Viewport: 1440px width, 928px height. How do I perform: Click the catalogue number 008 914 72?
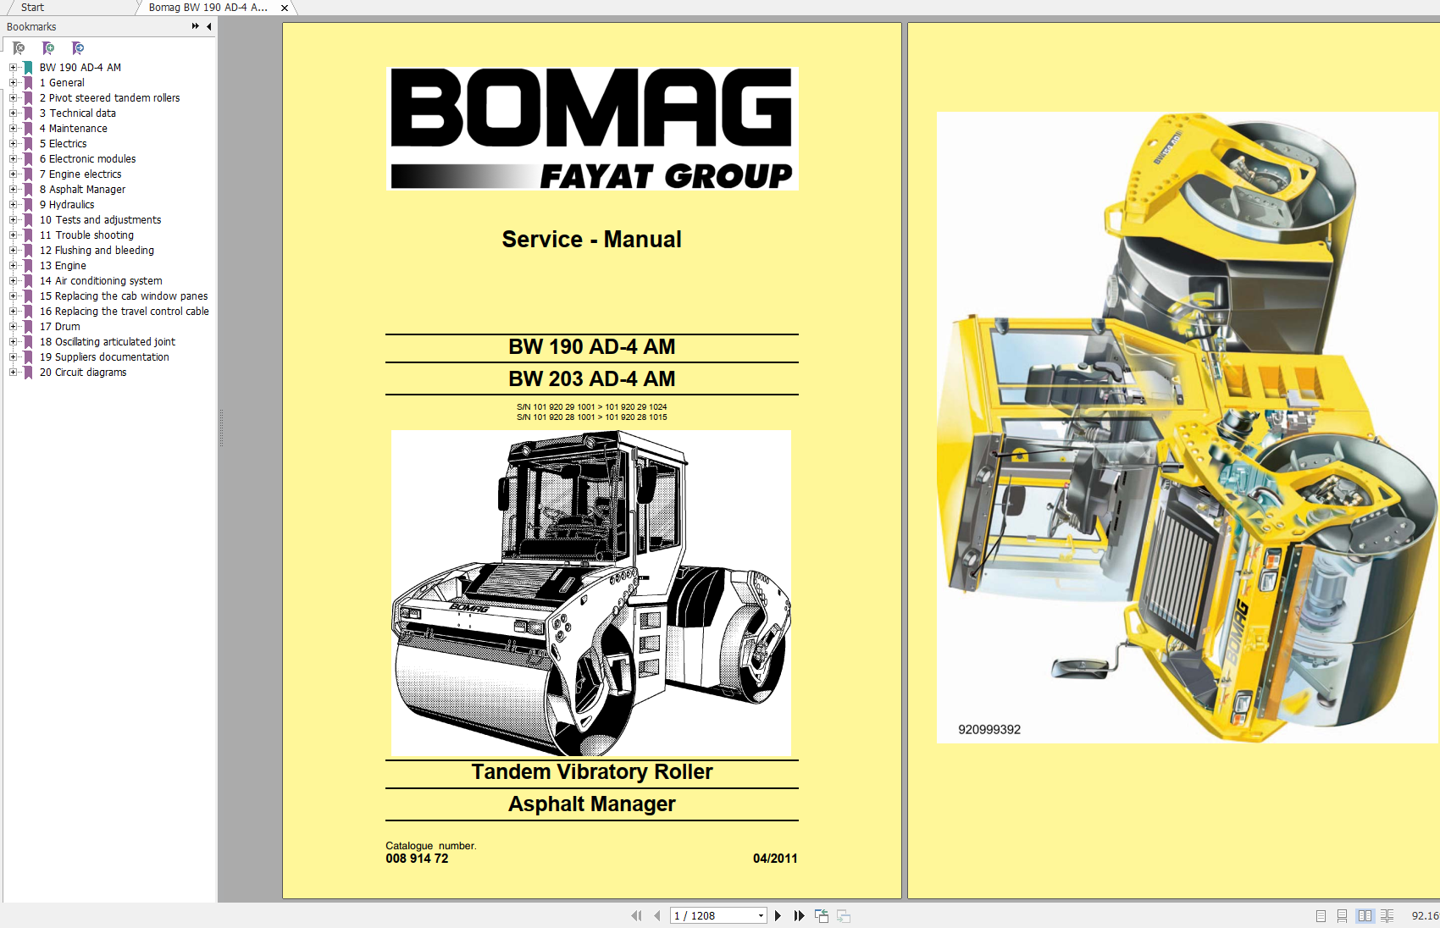[417, 859]
